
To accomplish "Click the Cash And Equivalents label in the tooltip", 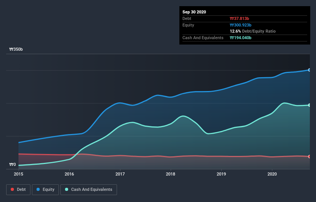I will coord(203,38).
